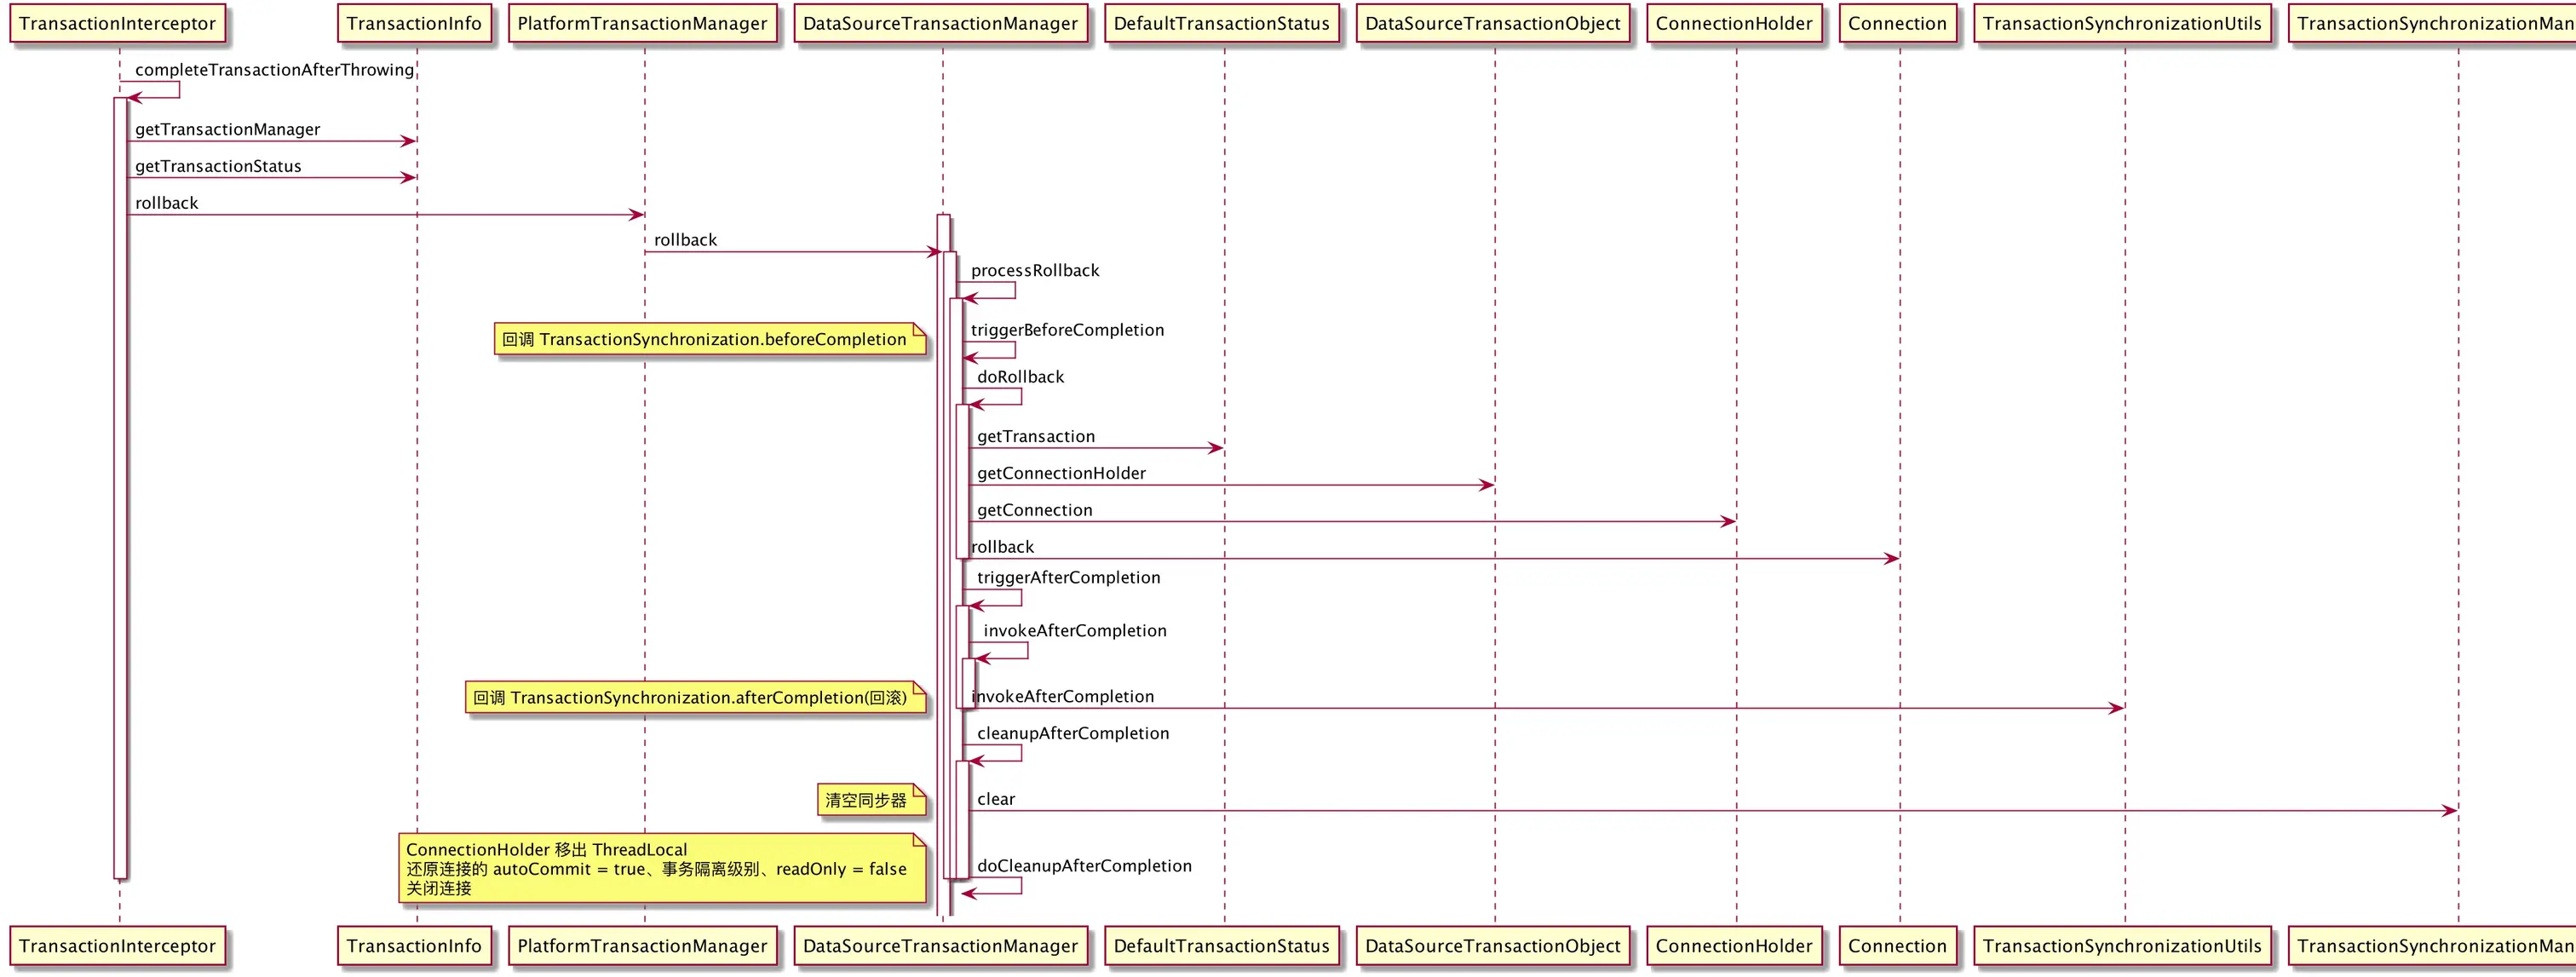The width and height of the screenshot is (2576, 977).
Task: Click the top TransactionSynchronizationUtils participant box
Action: point(2122,24)
